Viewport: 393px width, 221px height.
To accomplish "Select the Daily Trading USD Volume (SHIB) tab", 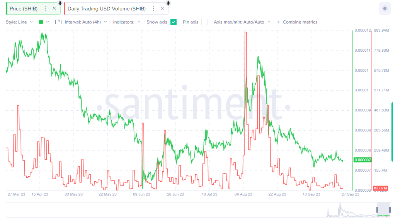I will [x=106, y=8].
